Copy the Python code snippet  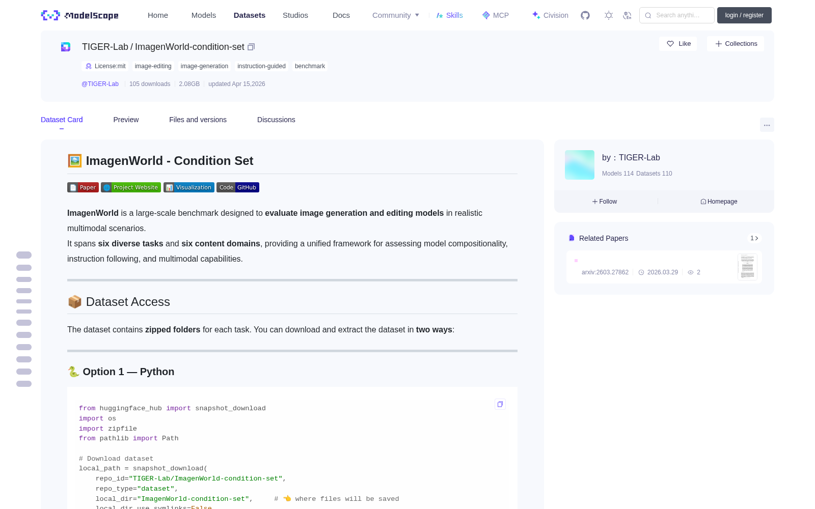tap(500, 404)
